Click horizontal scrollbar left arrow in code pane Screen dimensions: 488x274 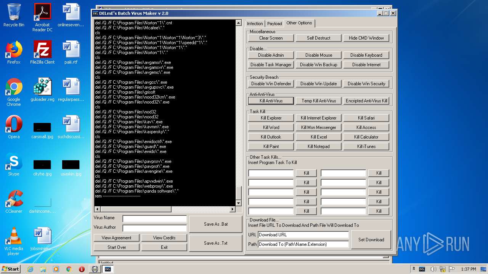click(97, 209)
